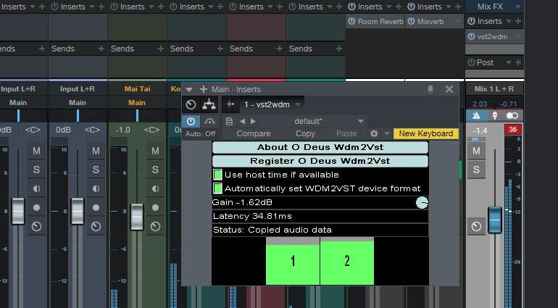Click the Compare button
This screenshot has width=558, height=308.
[254, 133]
